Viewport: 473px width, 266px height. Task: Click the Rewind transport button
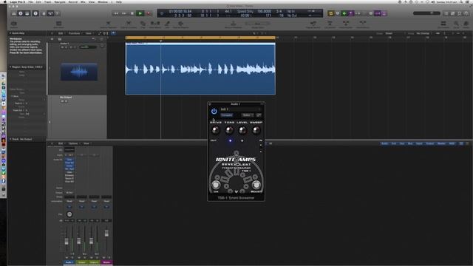[116, 13]
